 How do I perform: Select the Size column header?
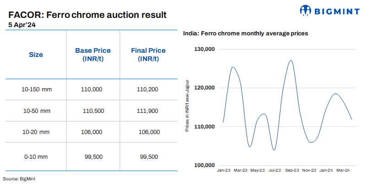[36, 55]
